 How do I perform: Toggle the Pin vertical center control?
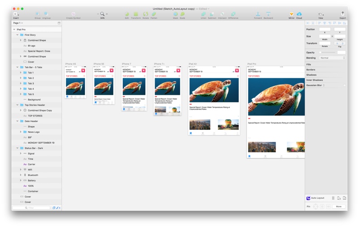pyautogui.click(x=328, y=206)
